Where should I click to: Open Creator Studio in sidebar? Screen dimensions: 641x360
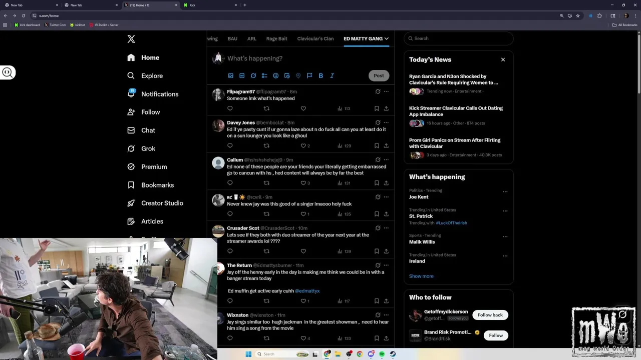[155, 203]
